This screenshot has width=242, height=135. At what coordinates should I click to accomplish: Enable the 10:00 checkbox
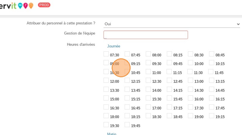pos(191,63)
